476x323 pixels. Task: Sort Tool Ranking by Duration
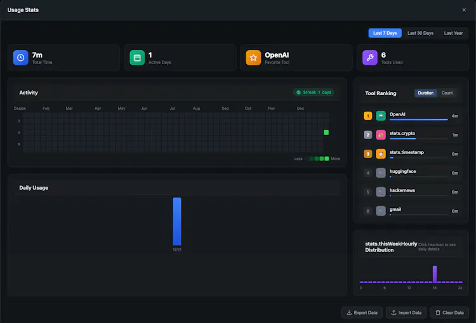[x=426, y=93]
